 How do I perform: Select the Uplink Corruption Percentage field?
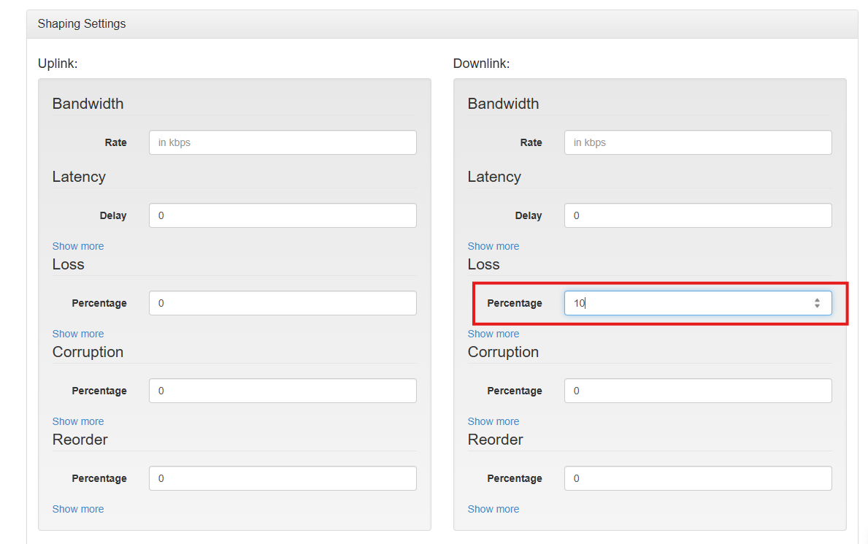[283, 391]
